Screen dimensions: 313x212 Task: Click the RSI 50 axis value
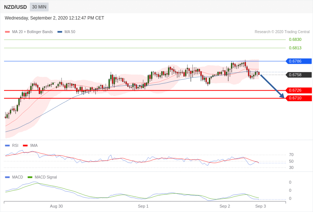[291, 161]
